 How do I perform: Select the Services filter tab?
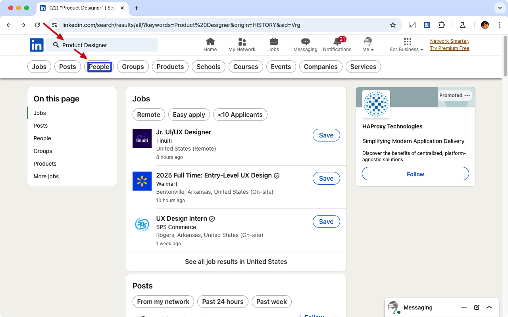(363, 67)
